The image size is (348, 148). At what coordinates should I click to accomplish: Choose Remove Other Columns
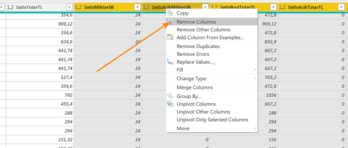[212, 30]
